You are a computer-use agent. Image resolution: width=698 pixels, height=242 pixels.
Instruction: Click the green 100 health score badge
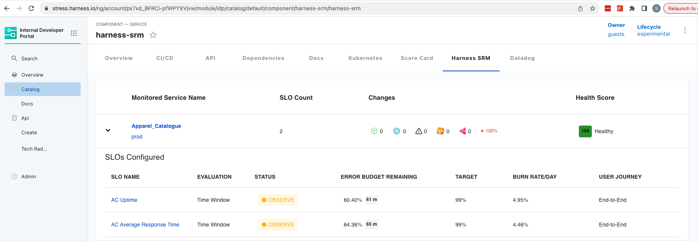pos(585,131)
